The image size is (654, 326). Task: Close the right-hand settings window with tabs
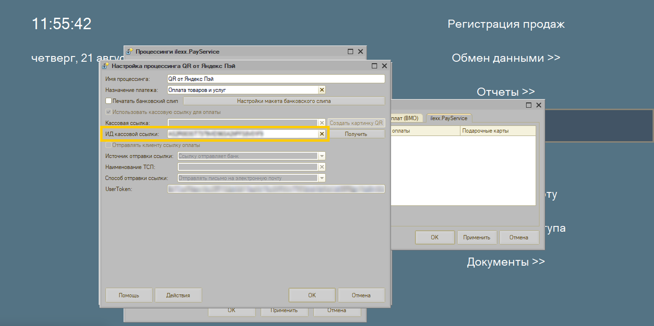(x=539, y=105)
